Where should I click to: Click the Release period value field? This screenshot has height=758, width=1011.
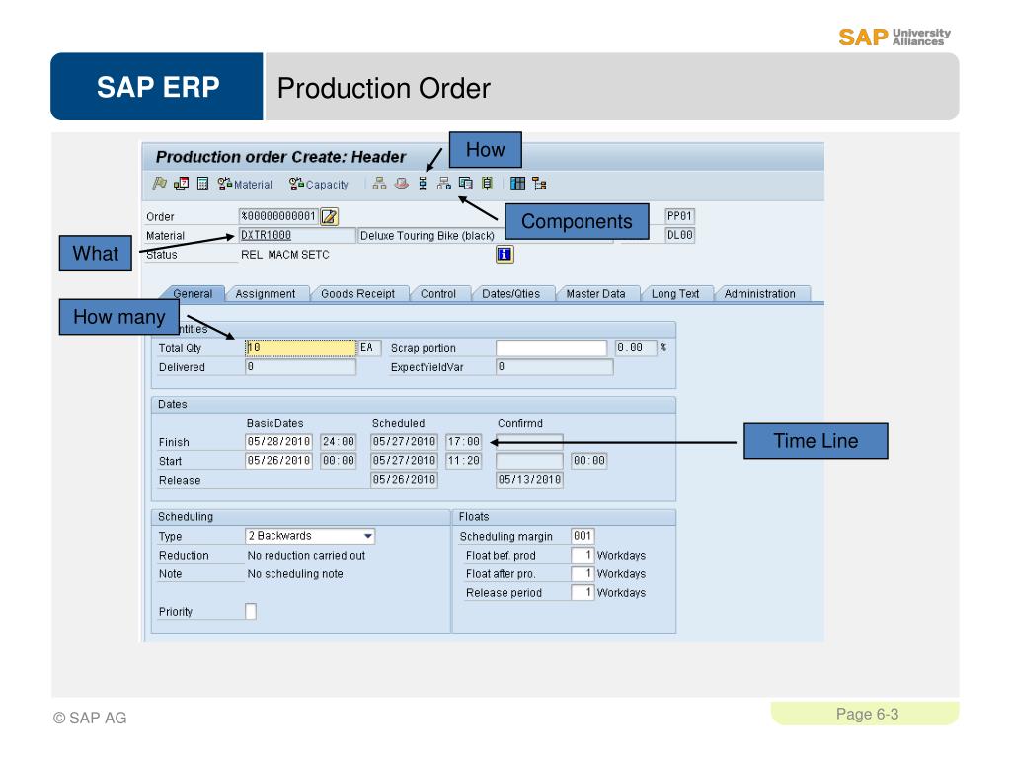[x=583, y=593]
